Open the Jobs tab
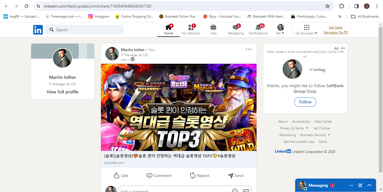 pos(213,30)
